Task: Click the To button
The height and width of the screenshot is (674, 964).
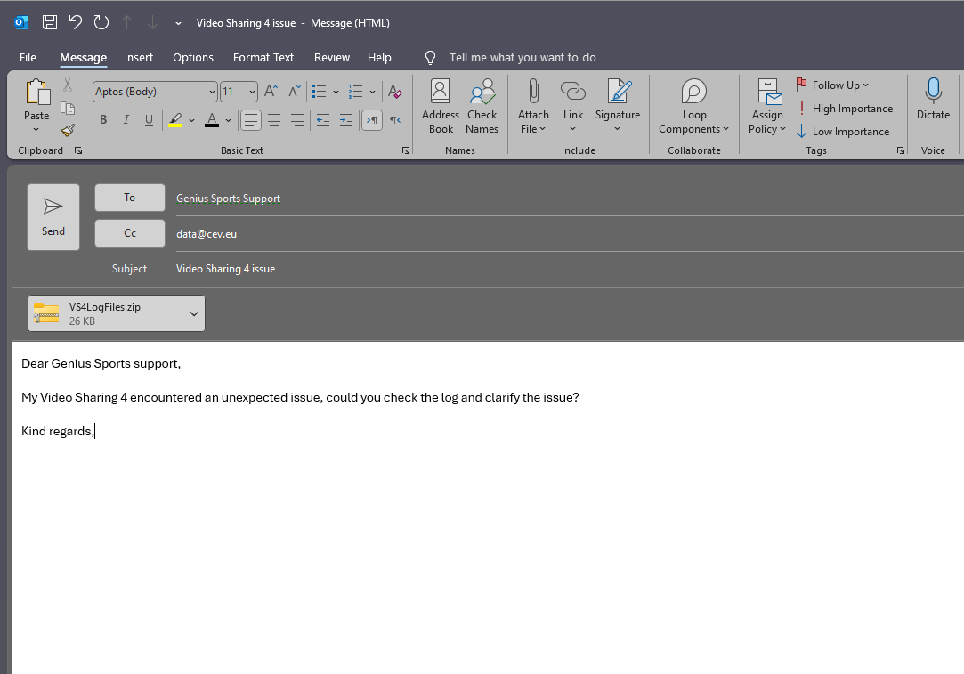Action: point(130,198)
